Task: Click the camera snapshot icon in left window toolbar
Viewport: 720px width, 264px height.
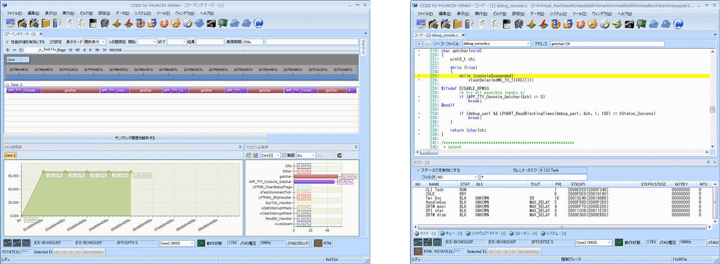Action: 211,23
